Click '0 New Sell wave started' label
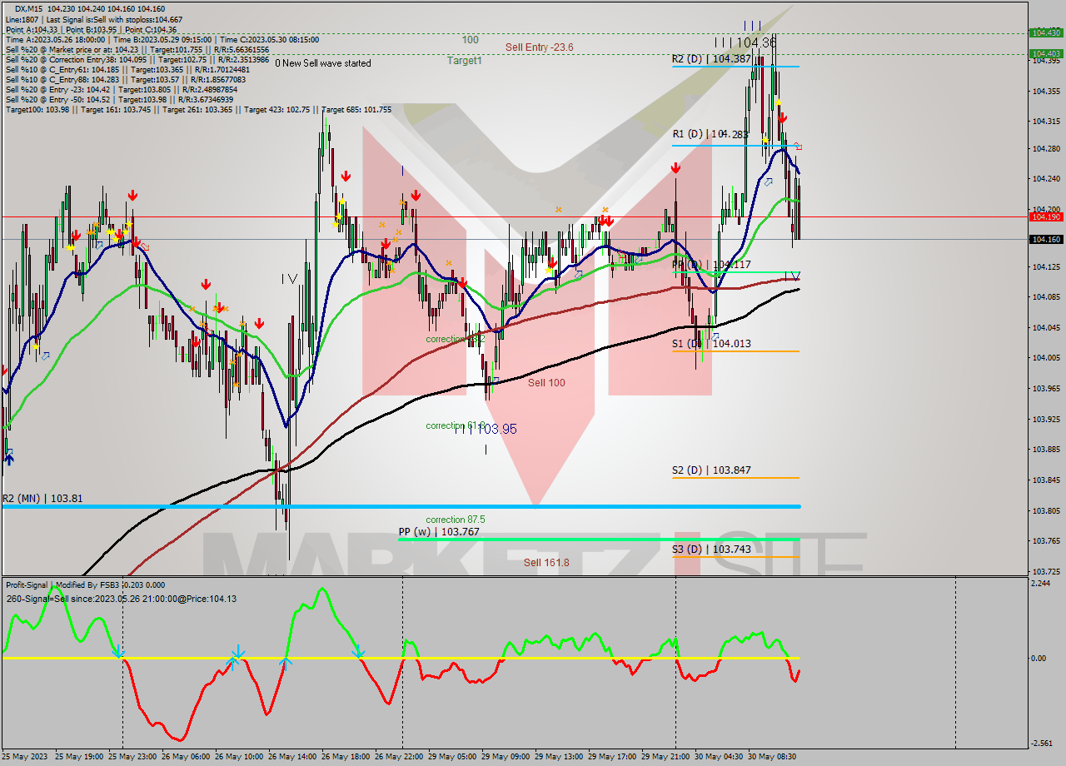 (x=323, y=63)
